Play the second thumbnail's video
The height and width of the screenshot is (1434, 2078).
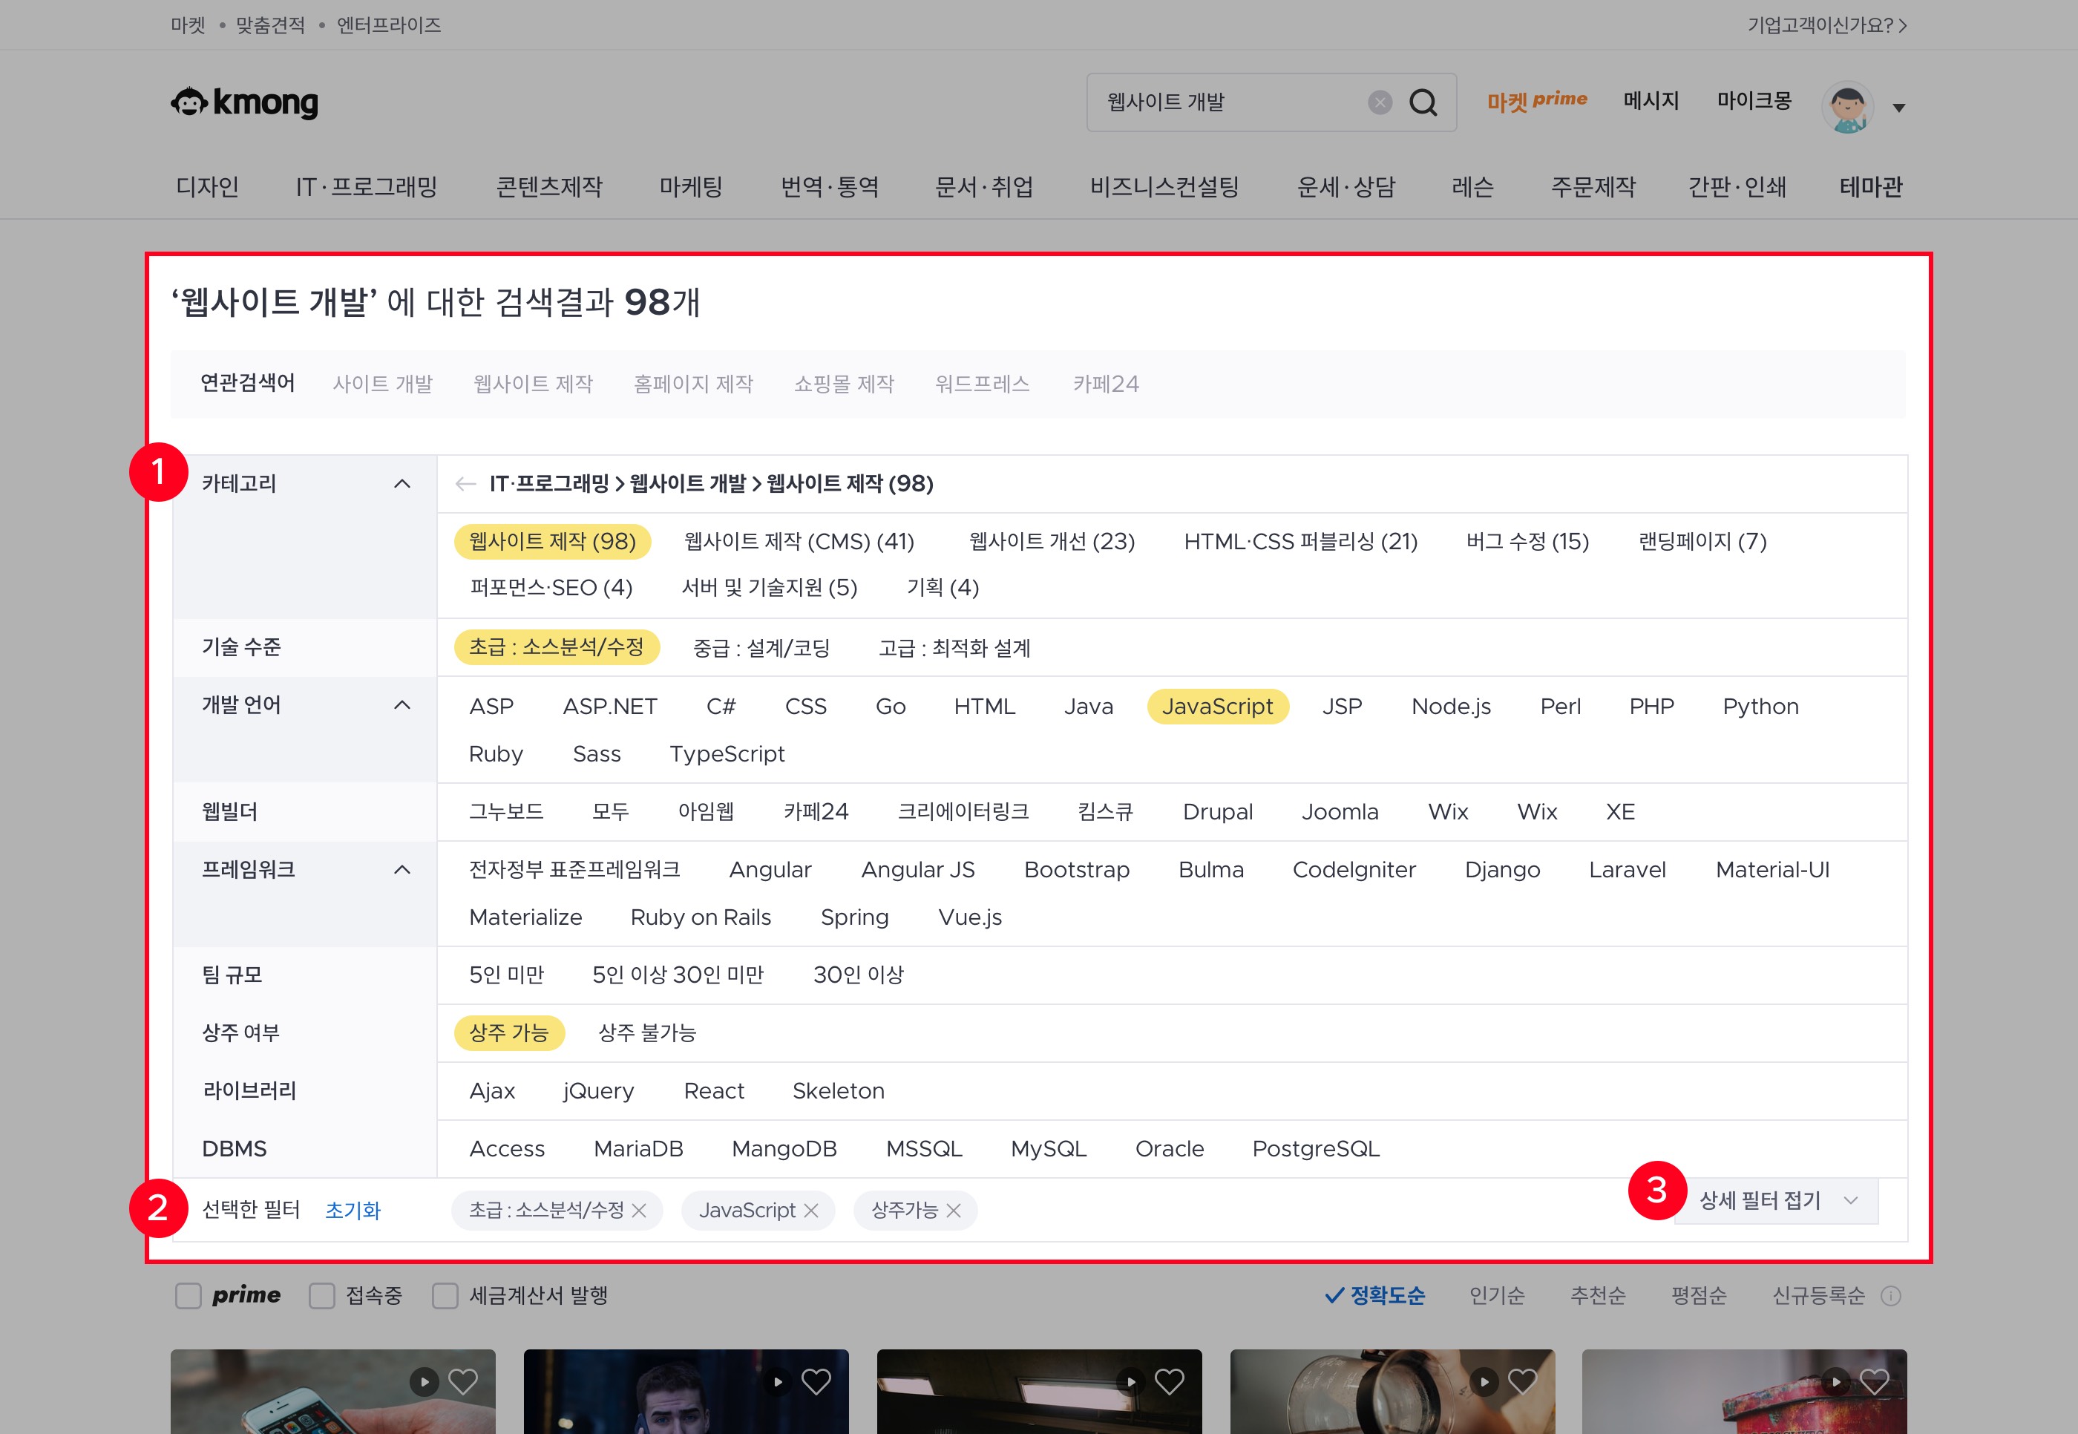pyautogui.click(x=778, y=1381)
